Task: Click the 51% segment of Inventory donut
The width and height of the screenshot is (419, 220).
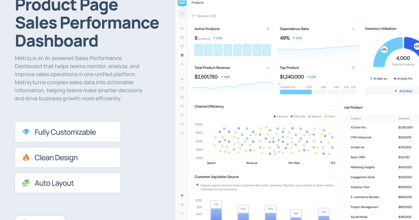Action: (384, 50)
